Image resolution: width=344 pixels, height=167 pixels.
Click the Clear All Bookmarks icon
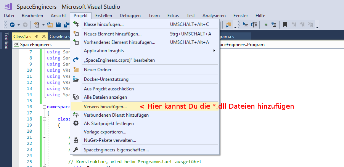pyautogui.click(x=310, y=24)
